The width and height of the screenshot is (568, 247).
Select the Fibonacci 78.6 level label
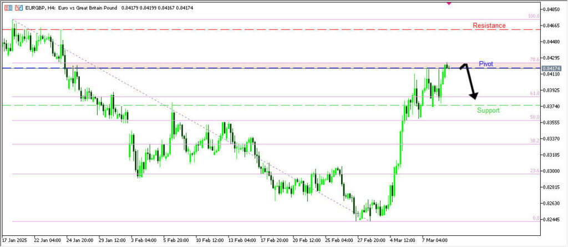(534, 59)
